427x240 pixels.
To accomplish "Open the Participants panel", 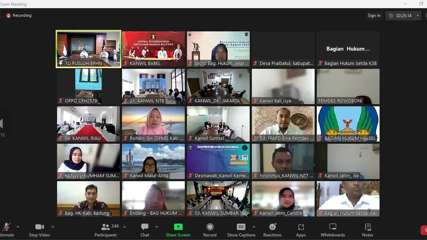I will pos(105,230).
